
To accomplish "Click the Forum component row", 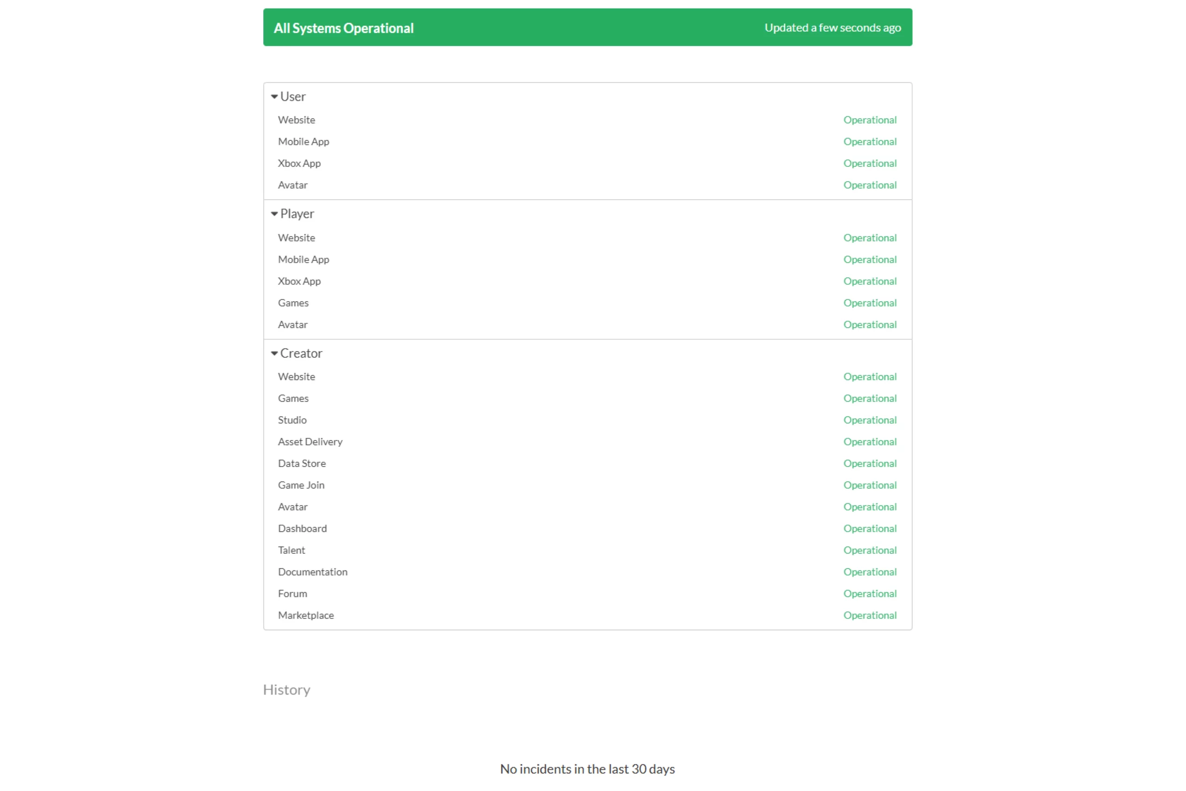I will pos(292,594).
